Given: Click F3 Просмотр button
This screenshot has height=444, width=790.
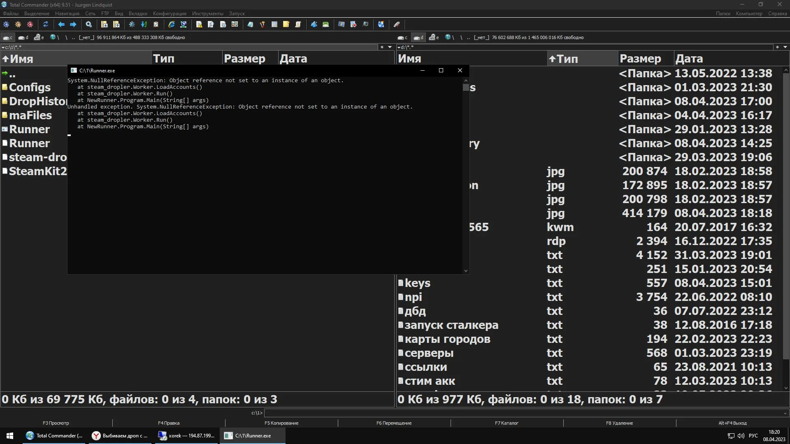Looking at the screenshot, I should tap(56, 423).
